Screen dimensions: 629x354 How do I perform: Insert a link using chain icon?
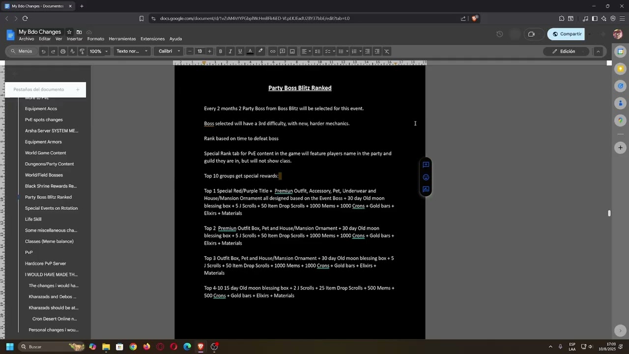(x=273, y=51)
